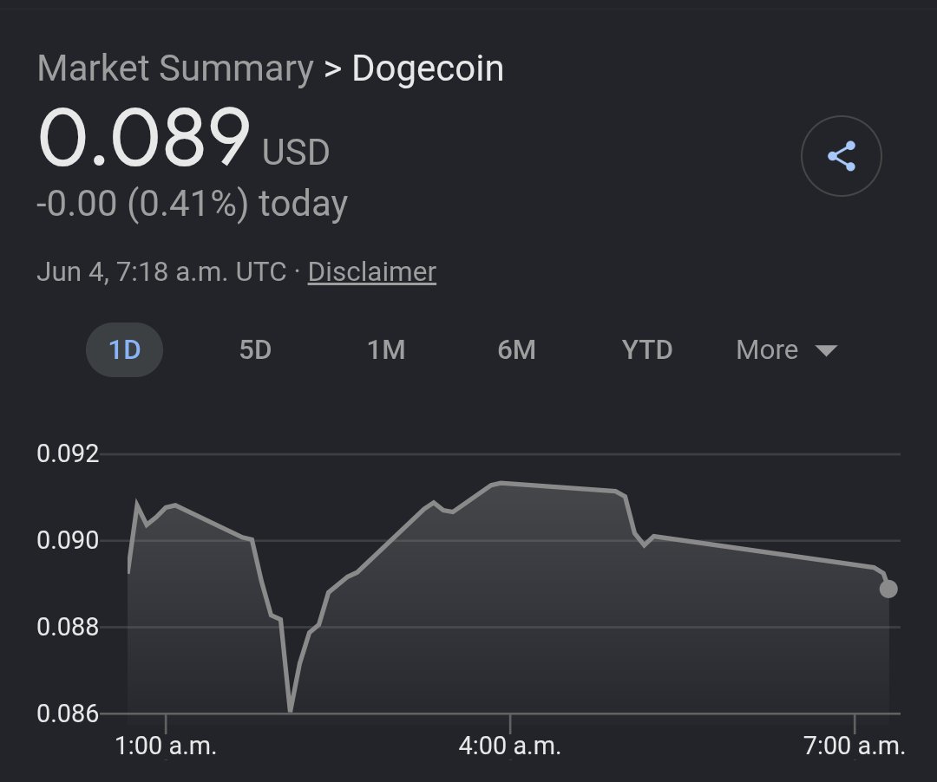
Task: Switch to the 6M time range
Action: point(516,349)
